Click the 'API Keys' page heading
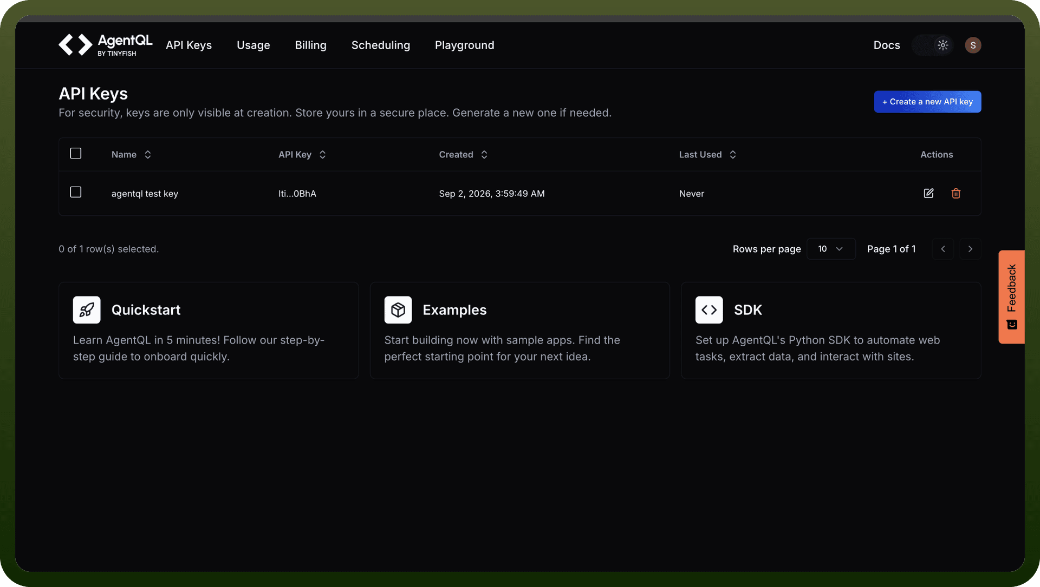Image resolution: width=1040 pixels, height=587 pixels. tap(93, 94)
